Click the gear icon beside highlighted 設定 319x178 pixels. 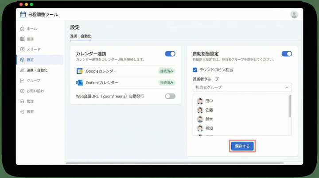[22, 60]
